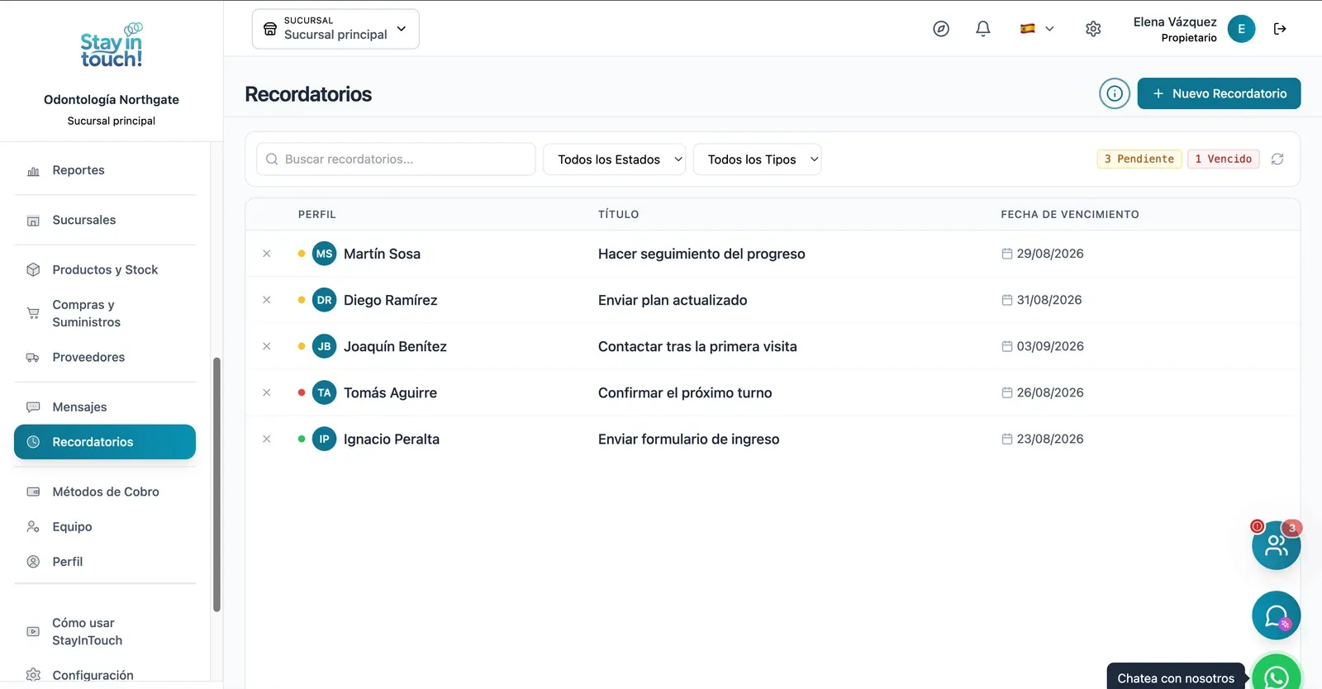Open Métodos de Cobro

105,492
